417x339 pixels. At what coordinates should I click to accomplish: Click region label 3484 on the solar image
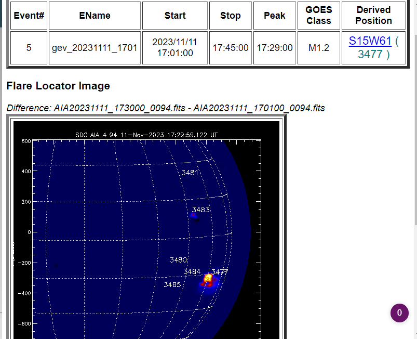pyautogui.click(x=192, y=271)
